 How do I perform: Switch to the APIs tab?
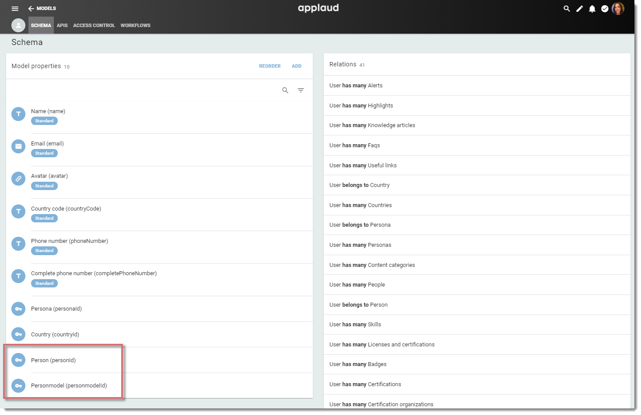[62, 25]
